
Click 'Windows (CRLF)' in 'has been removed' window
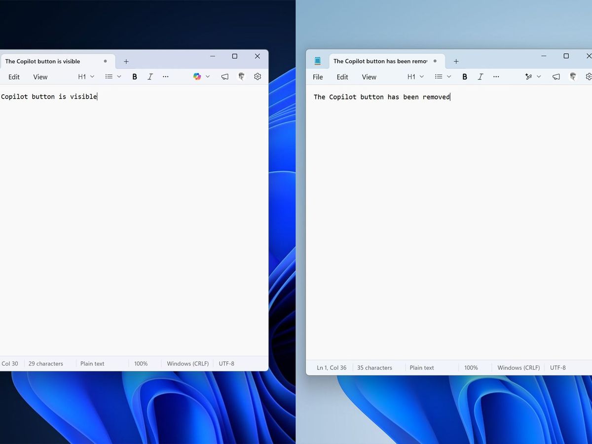(x=518, y=368)
